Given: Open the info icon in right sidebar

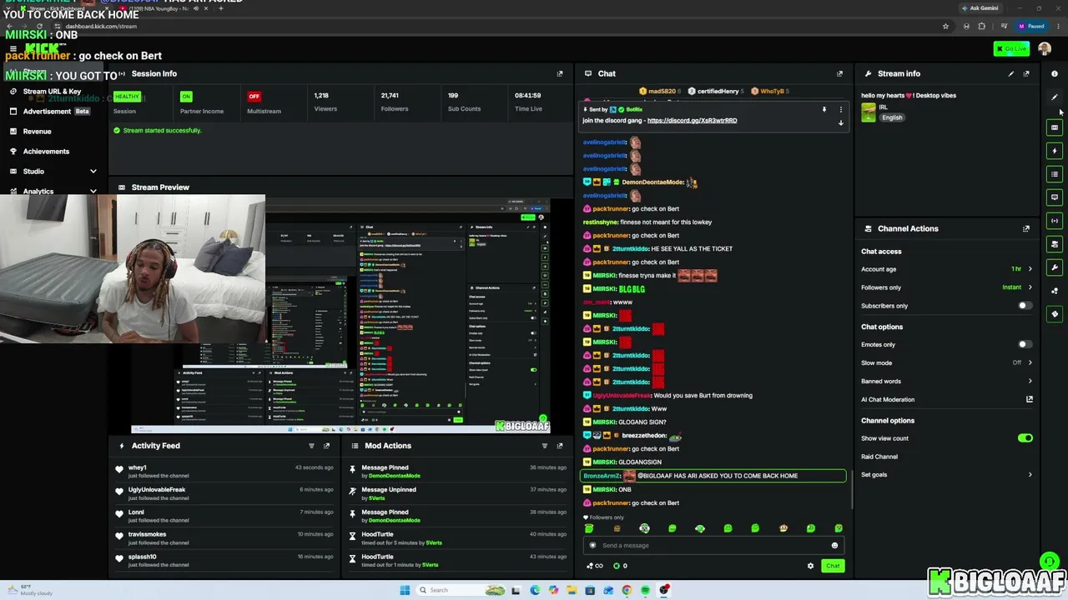Looking at the screenshot, I should coord(1055,74).
